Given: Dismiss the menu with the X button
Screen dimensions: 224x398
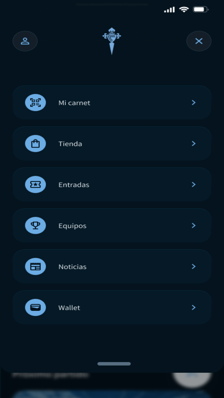Looking at the screenshot, I should coord(199,41).
